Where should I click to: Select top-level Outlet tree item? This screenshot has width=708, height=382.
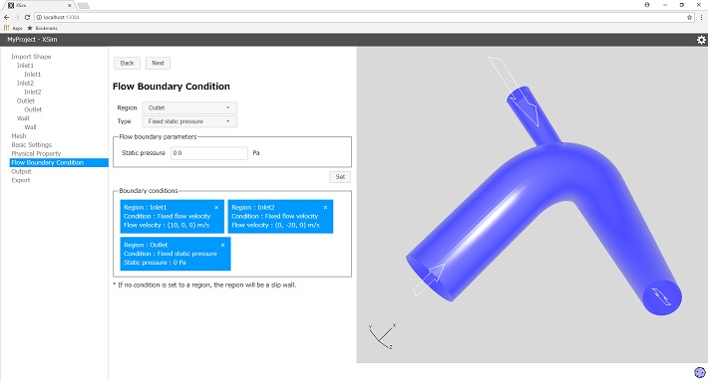point(26,100)
